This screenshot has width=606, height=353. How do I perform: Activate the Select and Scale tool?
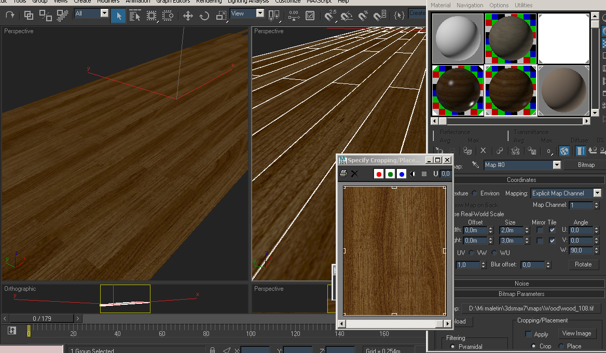coord(221,16)
